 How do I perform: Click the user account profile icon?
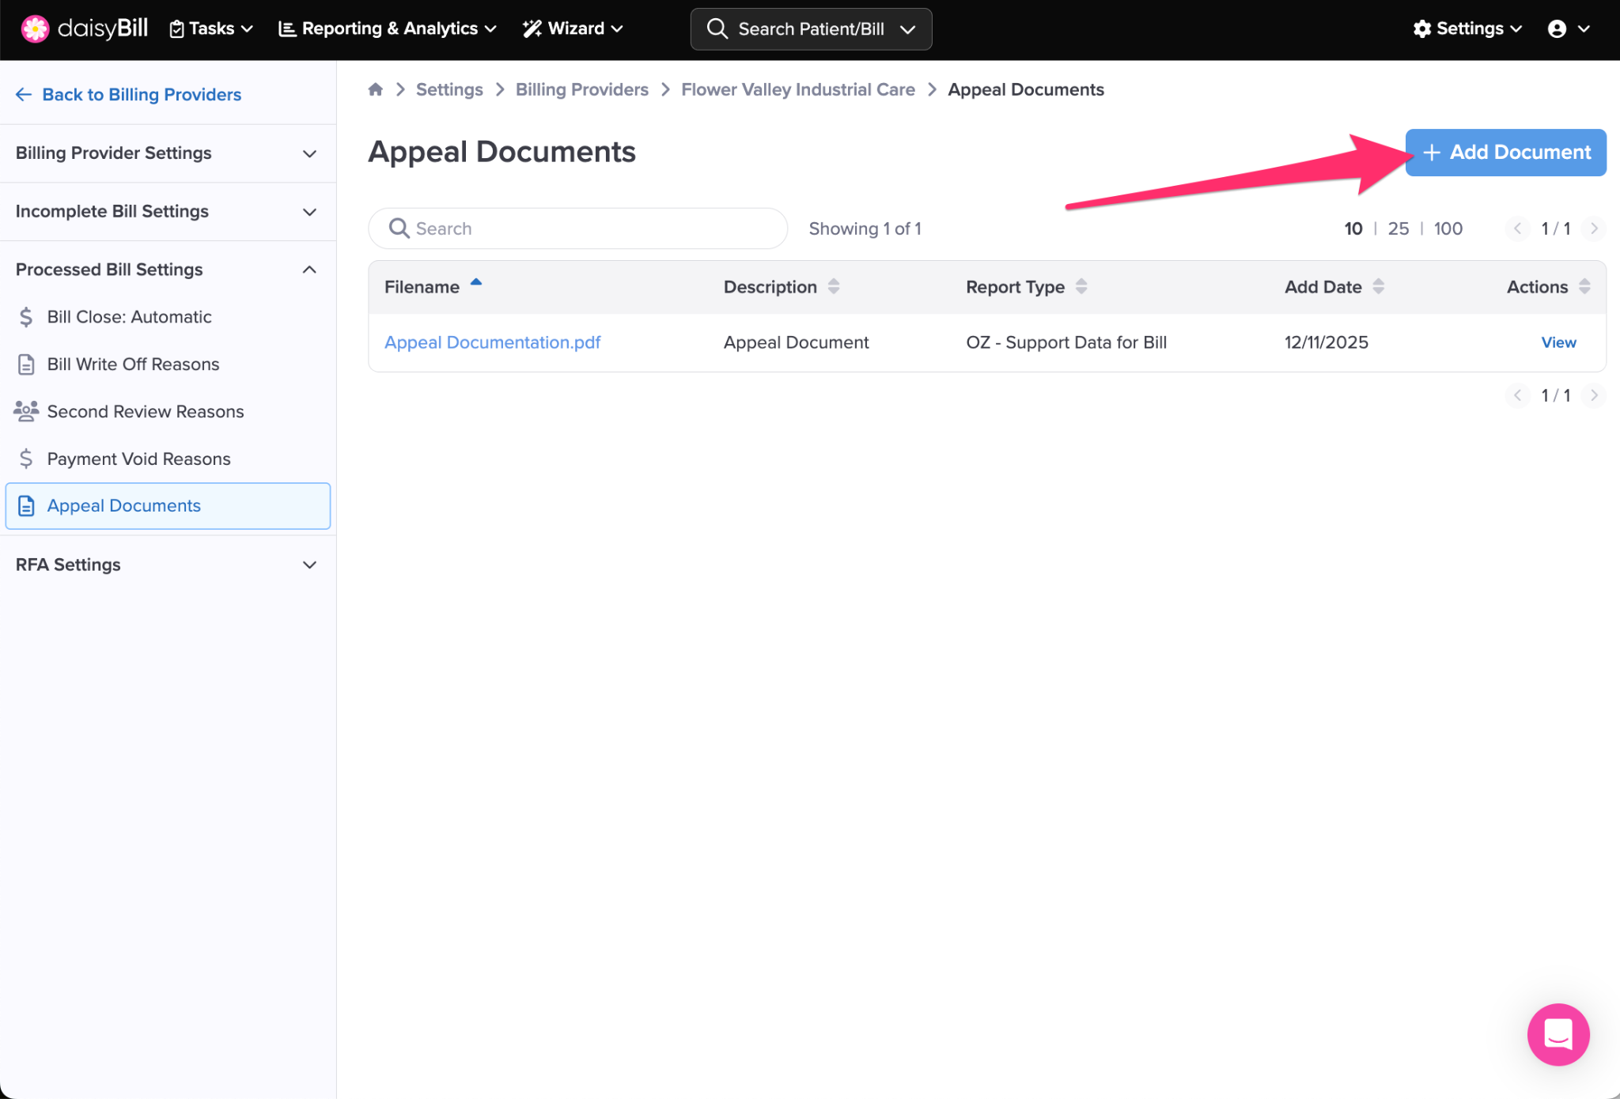[x=1557, y=29]
